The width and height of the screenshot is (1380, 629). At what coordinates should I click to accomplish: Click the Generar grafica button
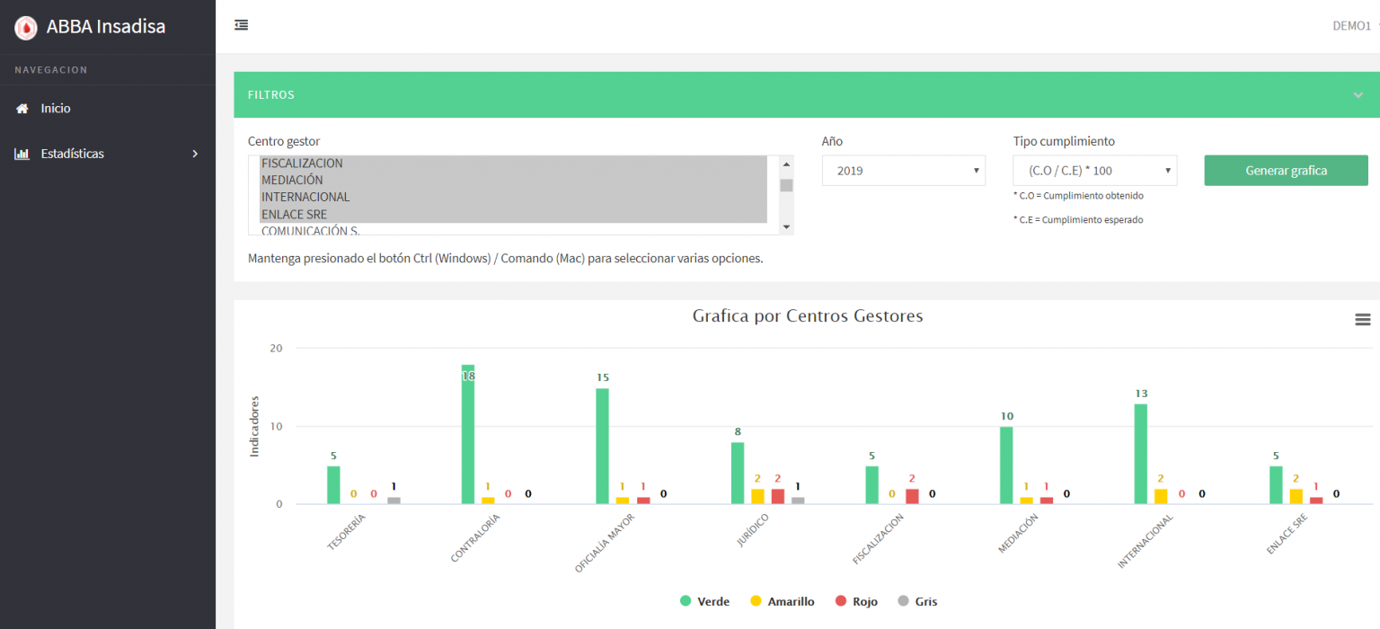pyautogui.click(x=1287, y=171)
